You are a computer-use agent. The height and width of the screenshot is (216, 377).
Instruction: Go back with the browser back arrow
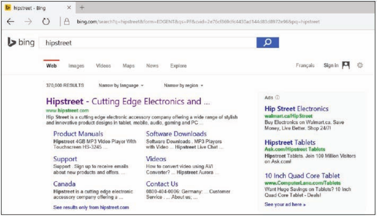click(x=11, y=22)
